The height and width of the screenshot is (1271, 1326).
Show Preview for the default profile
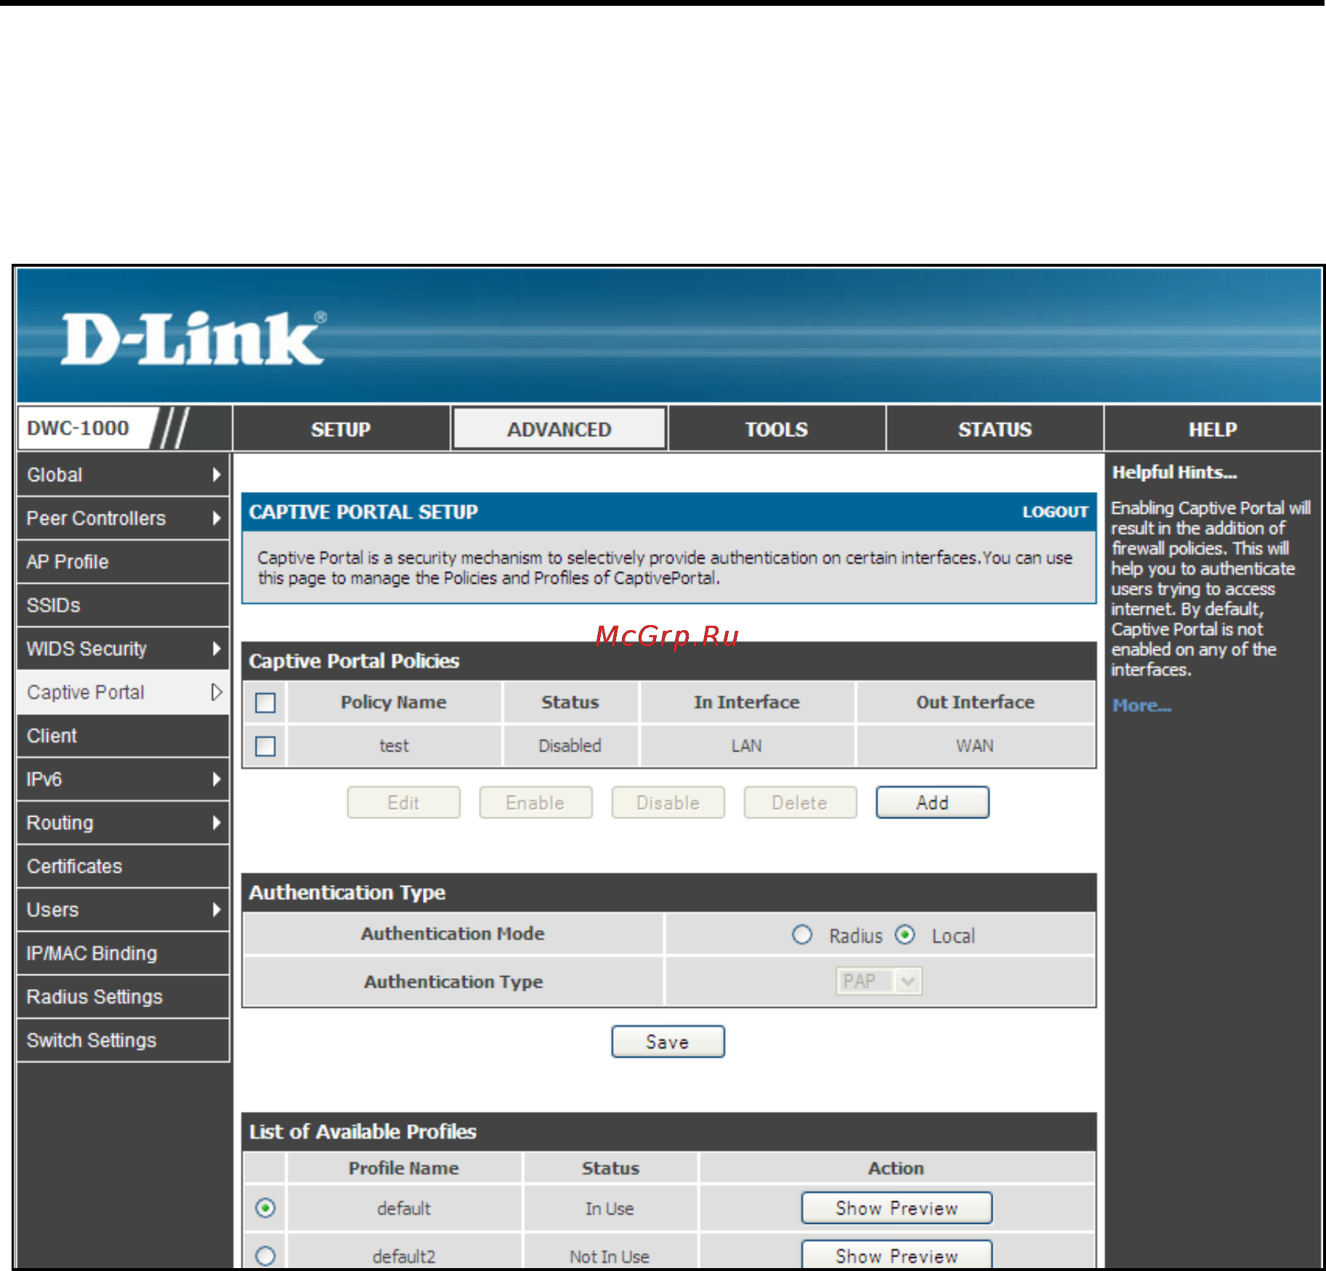point(897,1208)
